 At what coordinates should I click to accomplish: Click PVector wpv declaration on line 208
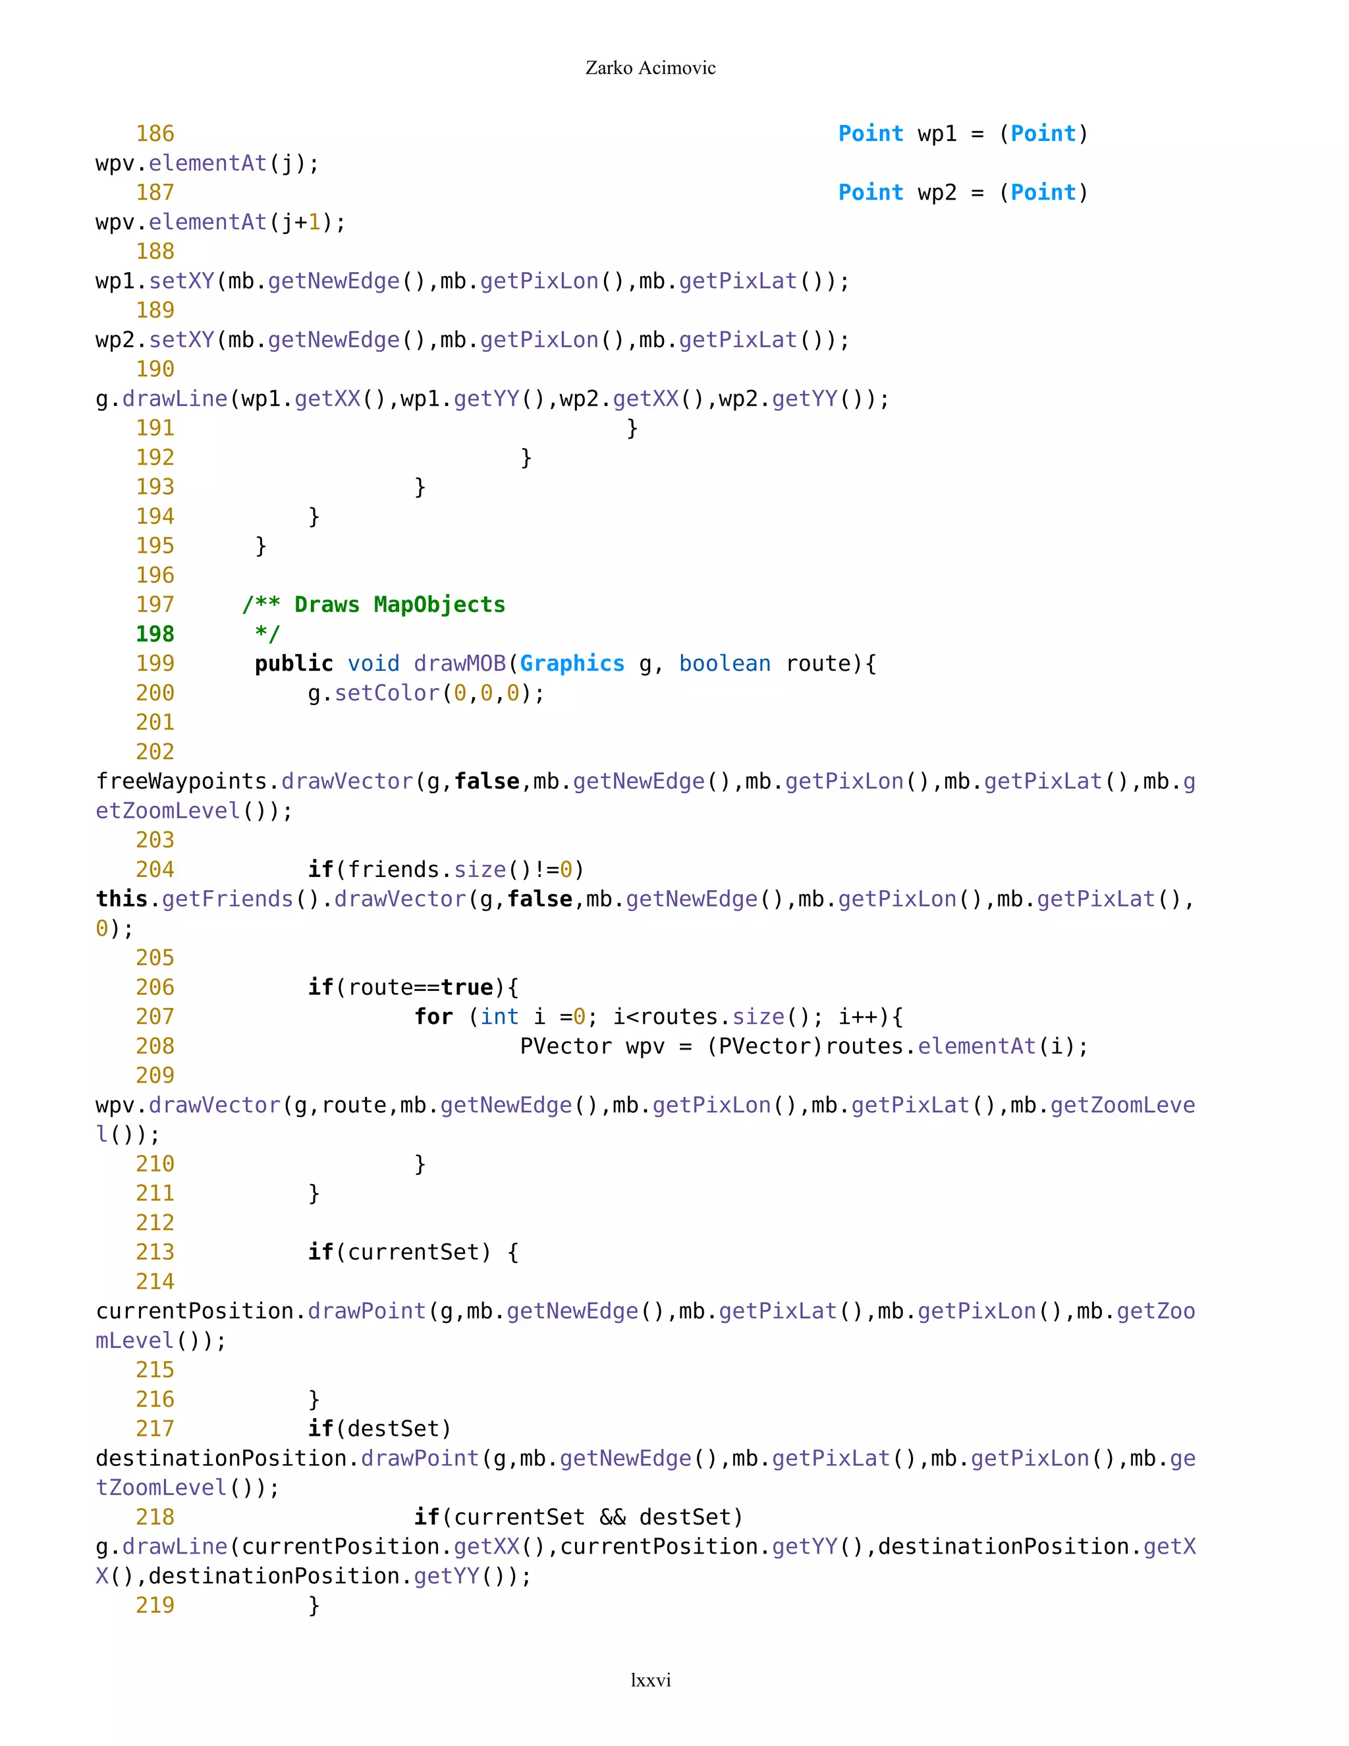point(592,1046)
